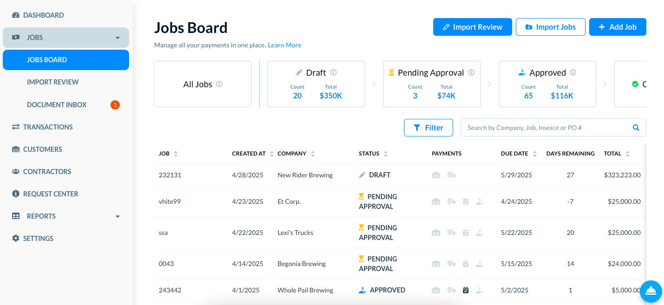The width and height of the screenshot is (664, 305).
Task: Click the calendar payment icon for job 243442
Action: click(466, 290)
